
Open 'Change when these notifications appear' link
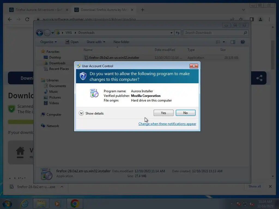tap(167, 124)
